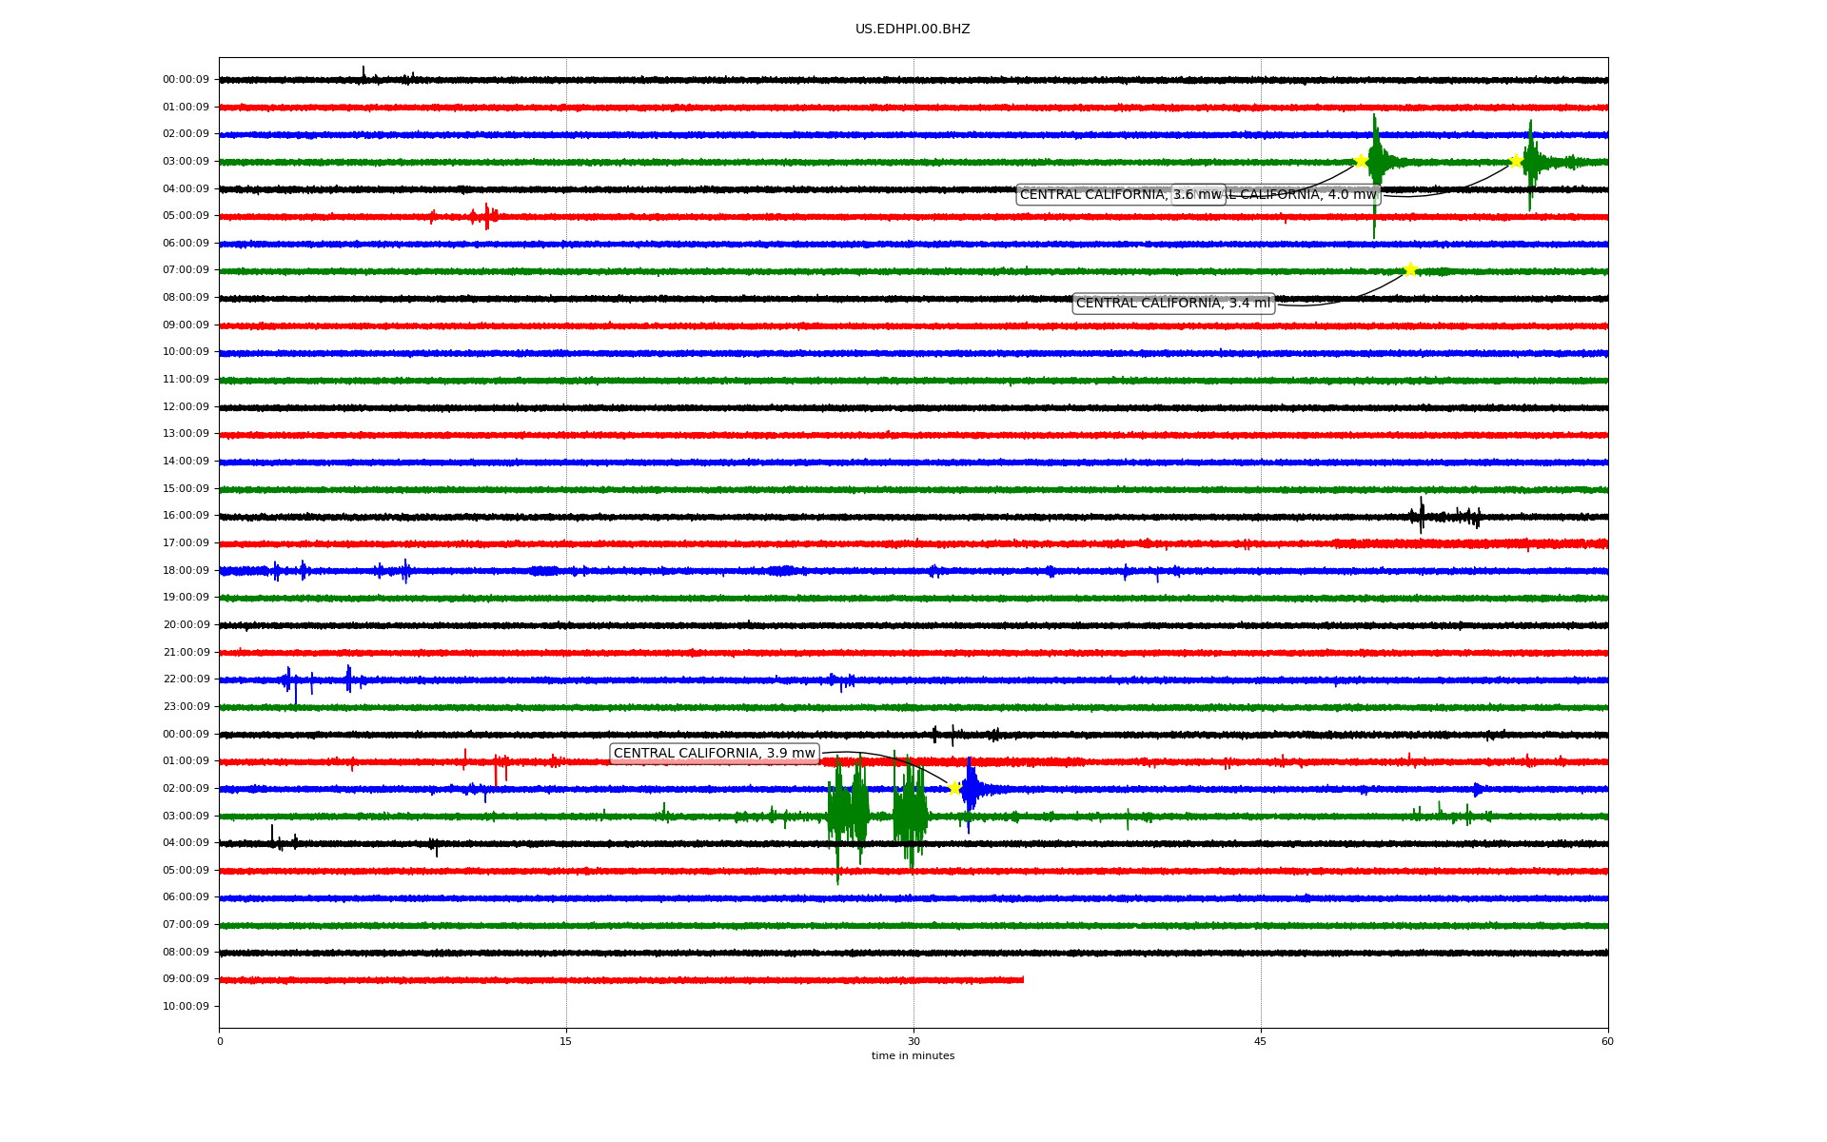The height and width of the screenshot is (1142, 1827).
Task: Click the 22:00:09 row time label
Action: [186, 679]
